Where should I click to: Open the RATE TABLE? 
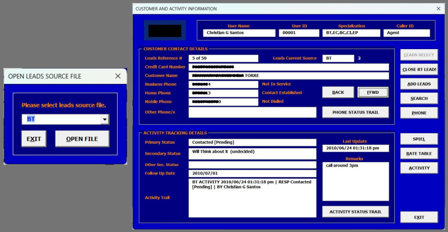pos(418,153)
